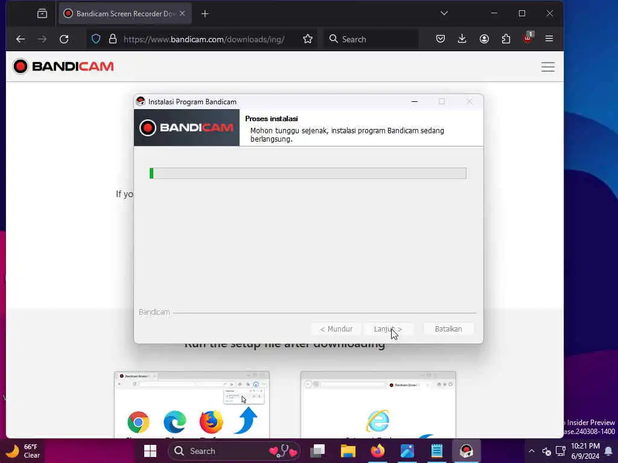Viewport: 618px width, 463px height.
Task: Open the weather widget showing 66°F
Action: pos(24,451)
